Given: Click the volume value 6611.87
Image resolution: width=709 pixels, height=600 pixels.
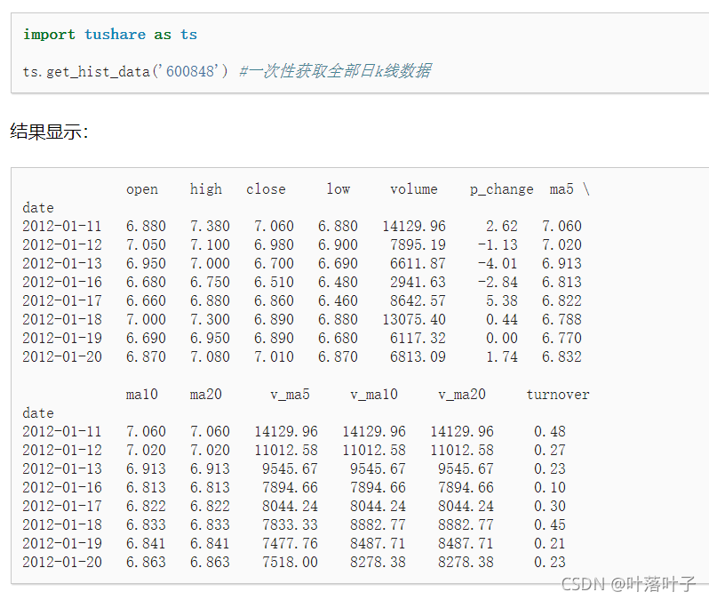Looking at the screenshot, I should (418, 263).
